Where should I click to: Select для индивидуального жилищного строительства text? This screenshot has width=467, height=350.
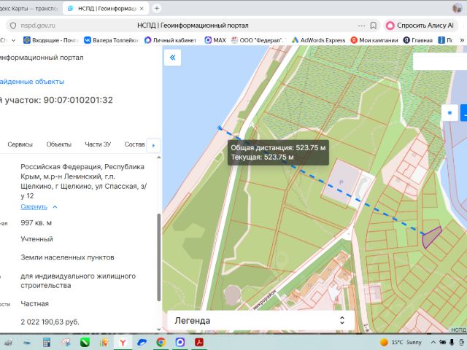tap(78, 281)
